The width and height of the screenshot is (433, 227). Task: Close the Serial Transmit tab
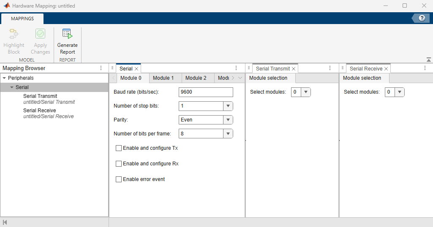tap(294, 69)
